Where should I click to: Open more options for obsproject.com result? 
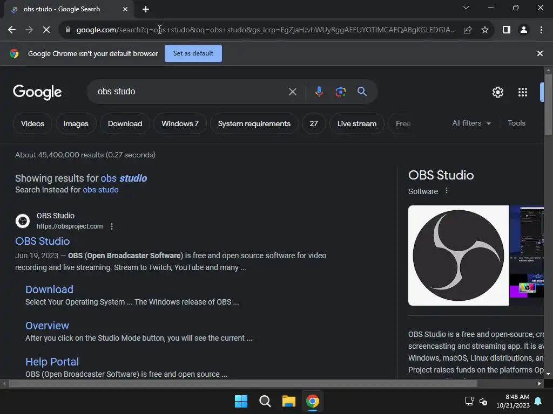[112, 226]
